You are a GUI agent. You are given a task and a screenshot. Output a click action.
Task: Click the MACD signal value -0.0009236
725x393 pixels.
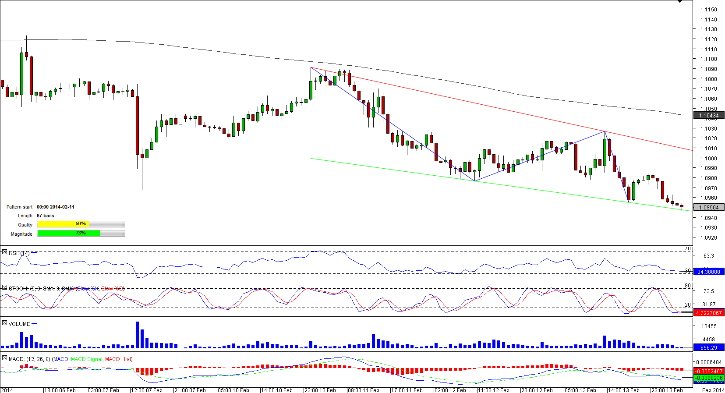709,378
